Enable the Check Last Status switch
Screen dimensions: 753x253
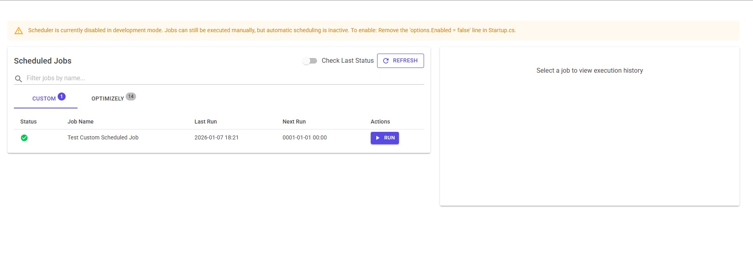[x=309, y=61]
